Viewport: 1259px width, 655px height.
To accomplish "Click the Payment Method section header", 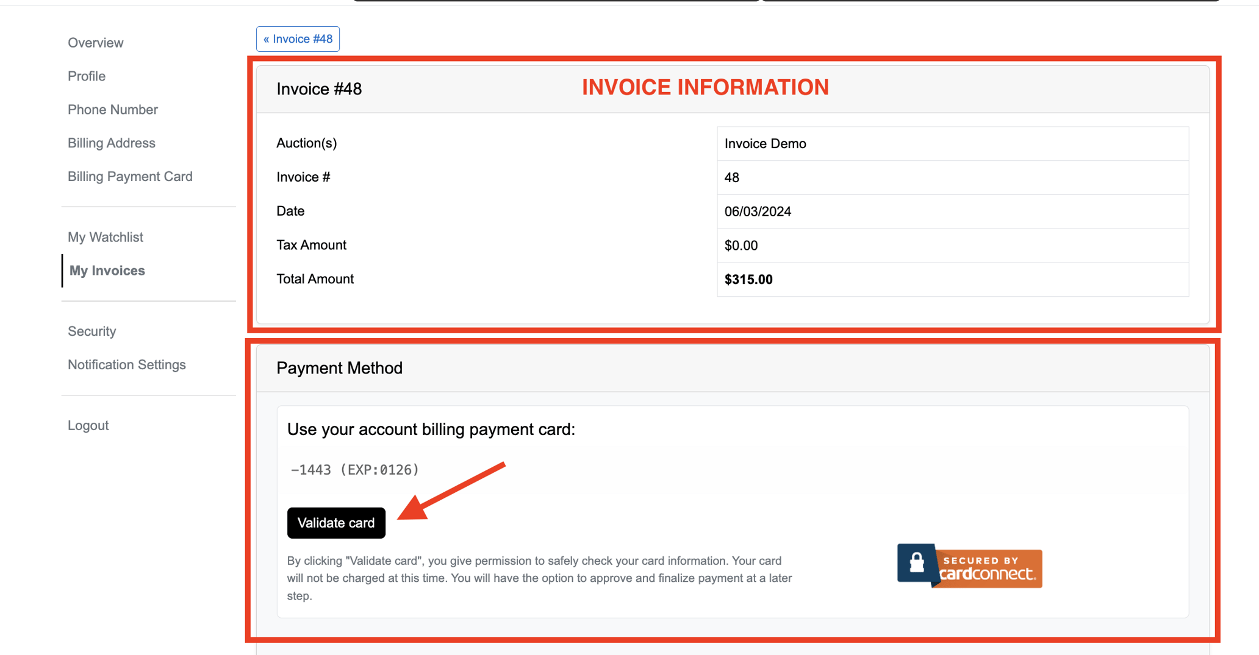I will [x=339, y=367].
